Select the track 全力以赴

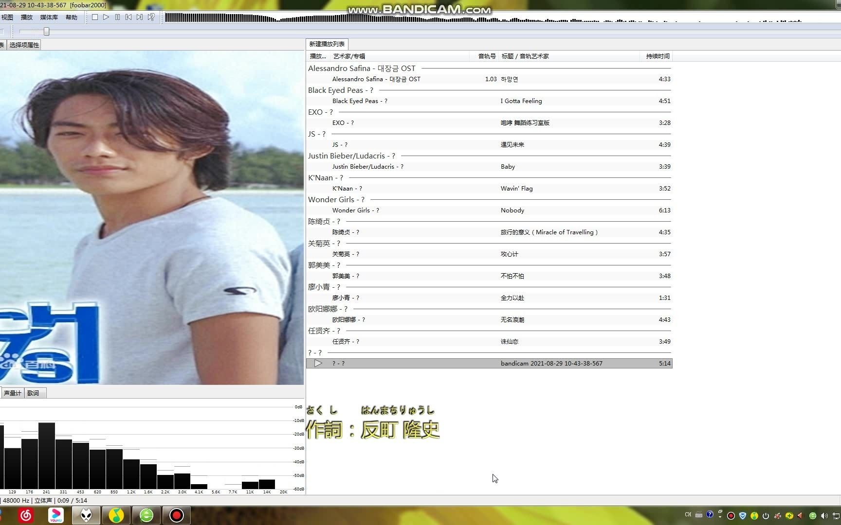489,298
